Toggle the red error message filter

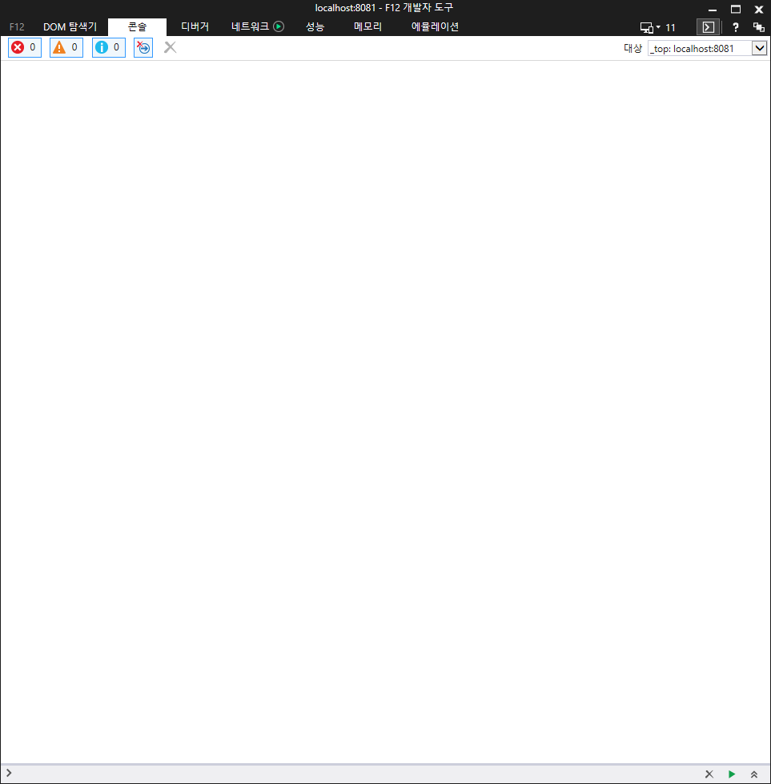(25, 47)
